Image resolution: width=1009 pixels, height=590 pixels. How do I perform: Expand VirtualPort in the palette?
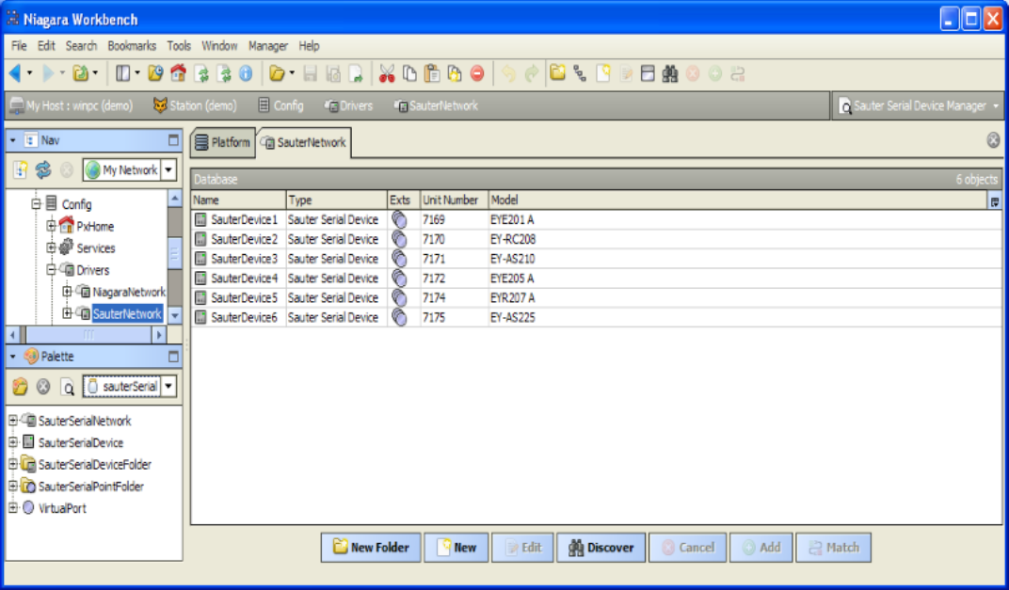(x=13, y=507)
